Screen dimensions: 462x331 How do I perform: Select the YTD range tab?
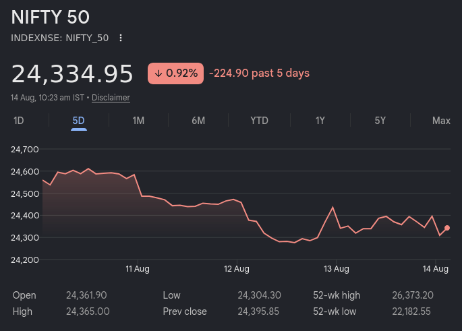click(x=259, y=121)
